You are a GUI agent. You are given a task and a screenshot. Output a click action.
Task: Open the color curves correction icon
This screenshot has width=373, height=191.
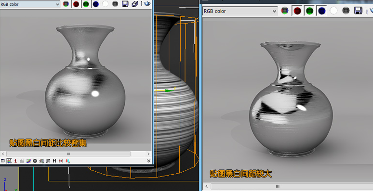pos(28,161)
